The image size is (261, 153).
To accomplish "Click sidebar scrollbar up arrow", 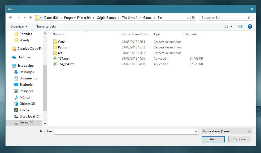I will point(45,33).
